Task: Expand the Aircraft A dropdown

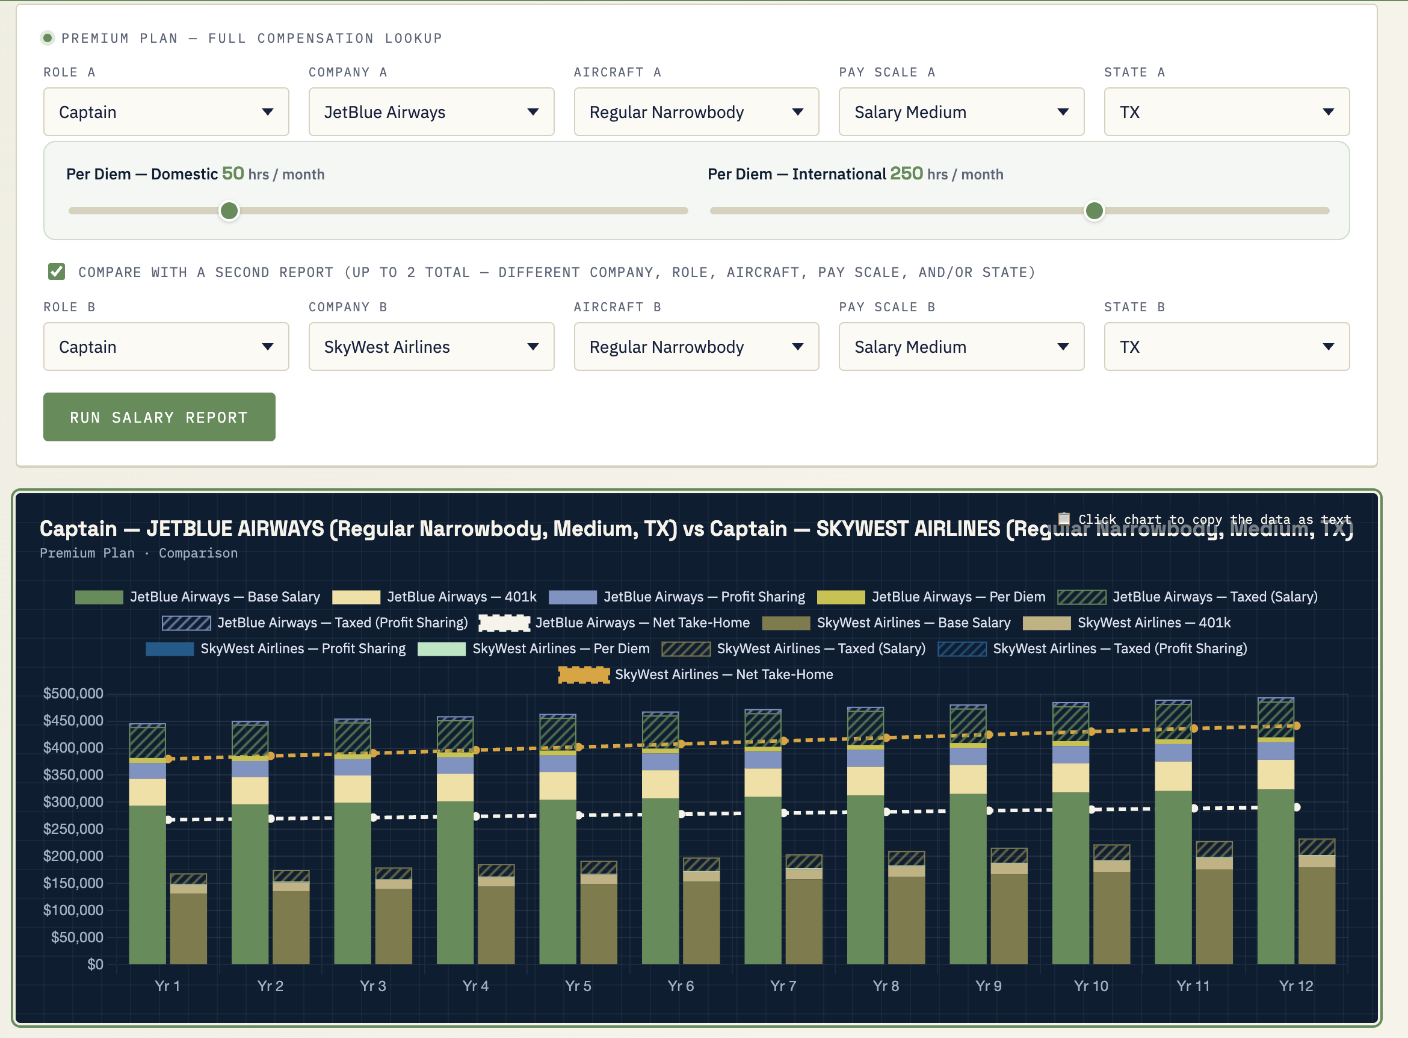Action: [x=696, y=112]
